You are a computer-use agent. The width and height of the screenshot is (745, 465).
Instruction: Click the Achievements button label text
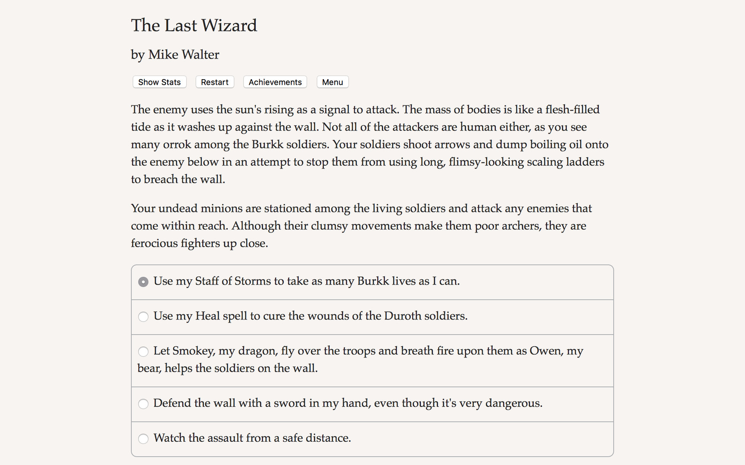tap(275, 82)
